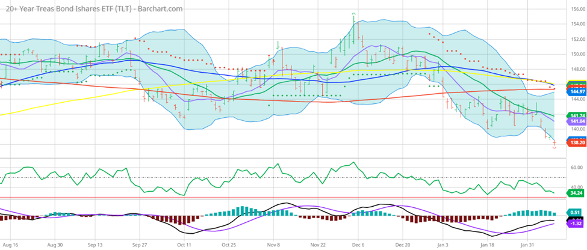Click the Sep 13 date label
Viewport: 587px width, 250px height.
click(95, 245)
